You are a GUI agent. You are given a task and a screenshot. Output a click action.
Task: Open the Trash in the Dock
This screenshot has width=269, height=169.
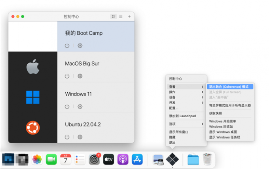[x=207, y=159]
